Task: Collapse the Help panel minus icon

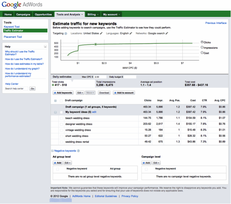Action: click(x=45, y=47)
